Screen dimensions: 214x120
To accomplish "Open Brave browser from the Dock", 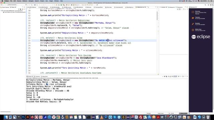I will point(41,117).
